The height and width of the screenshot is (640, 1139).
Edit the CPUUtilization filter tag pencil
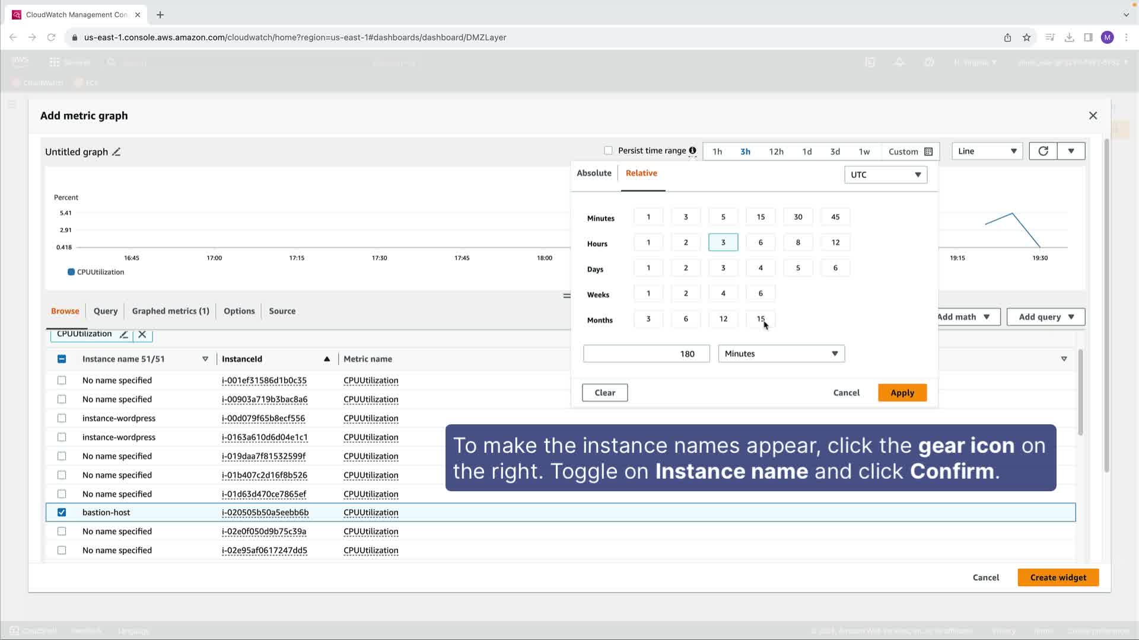(123, 334)
